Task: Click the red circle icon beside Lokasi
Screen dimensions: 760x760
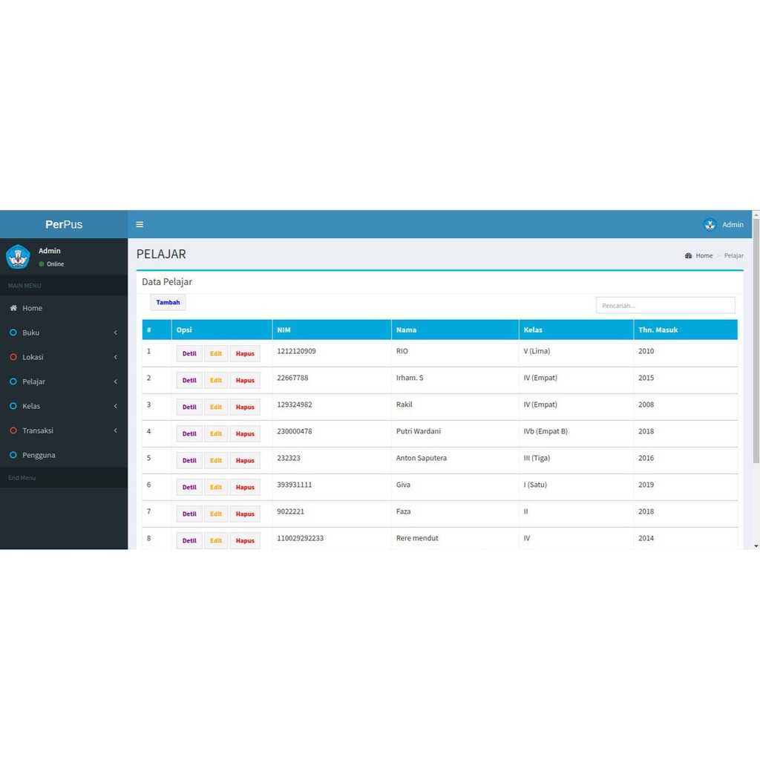Action: coord(13,357)
